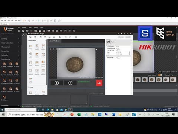Click the continuous run icon in VisionMaster toolbar

tap(69, 31)
